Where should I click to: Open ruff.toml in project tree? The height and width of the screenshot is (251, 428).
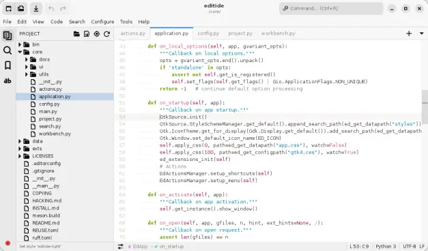coord(42,238)
